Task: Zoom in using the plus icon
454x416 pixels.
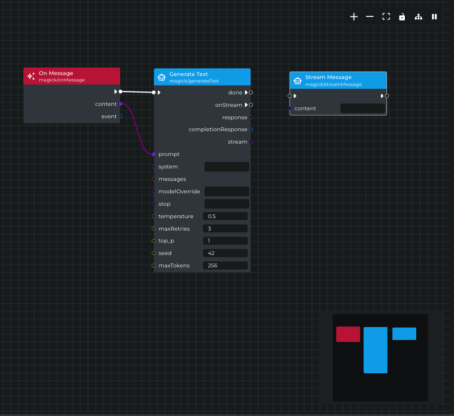Action: point(354,16)
